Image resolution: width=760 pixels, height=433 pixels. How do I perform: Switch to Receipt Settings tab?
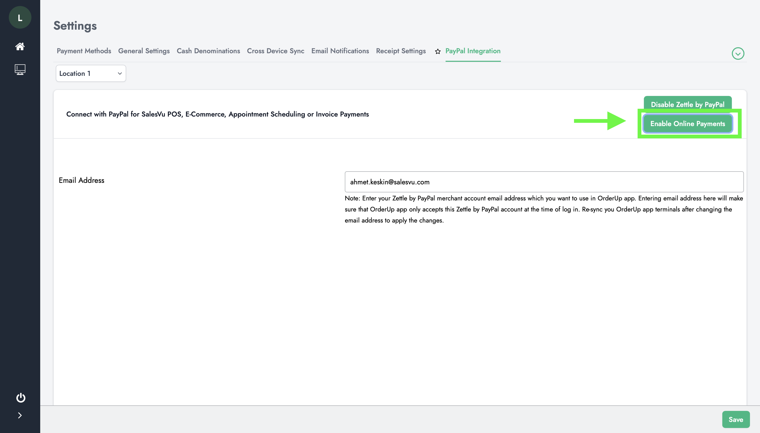[401, 51]
